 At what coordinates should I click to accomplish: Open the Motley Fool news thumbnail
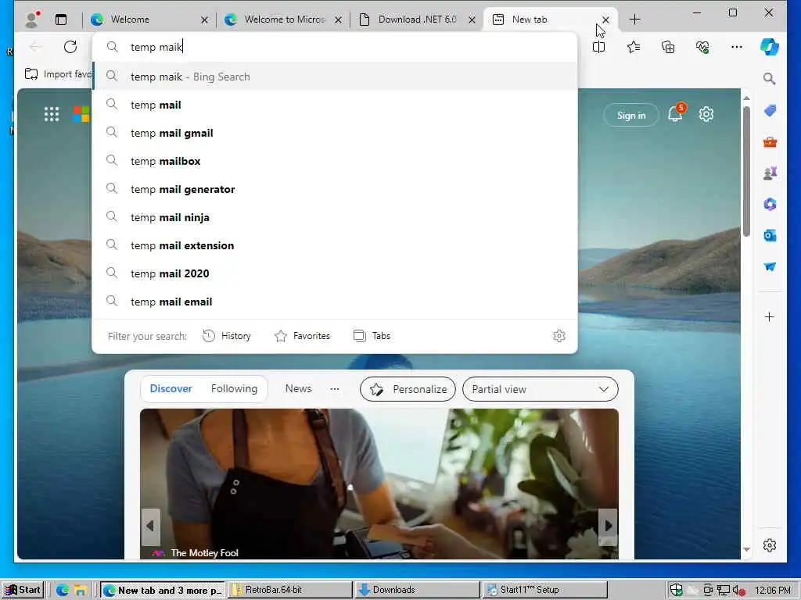tap(379, 484)
